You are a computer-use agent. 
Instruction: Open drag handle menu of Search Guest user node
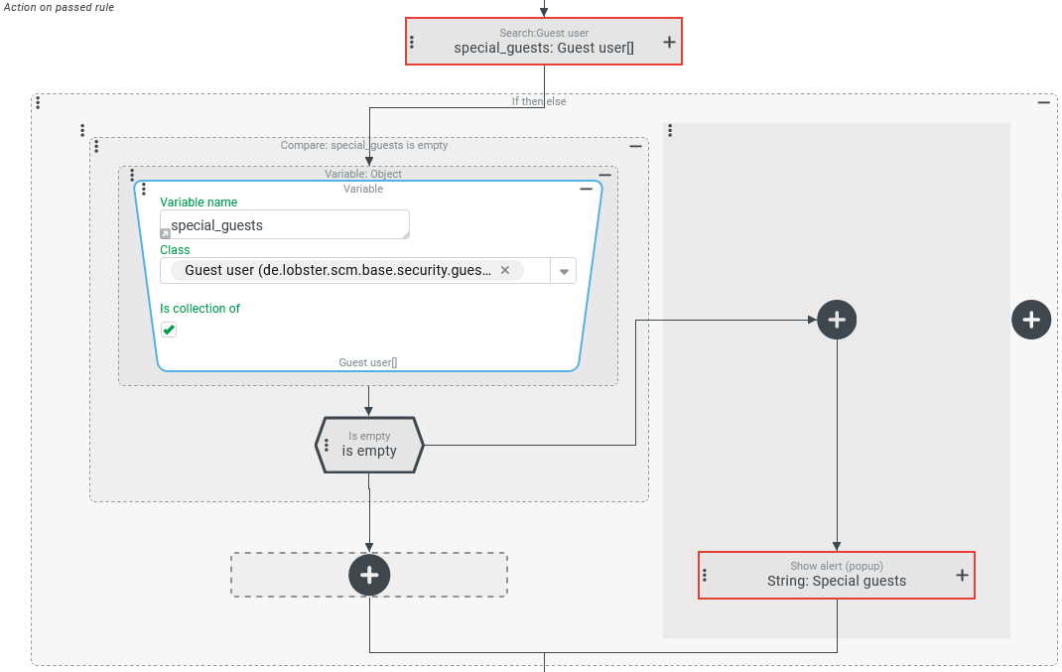412,43
